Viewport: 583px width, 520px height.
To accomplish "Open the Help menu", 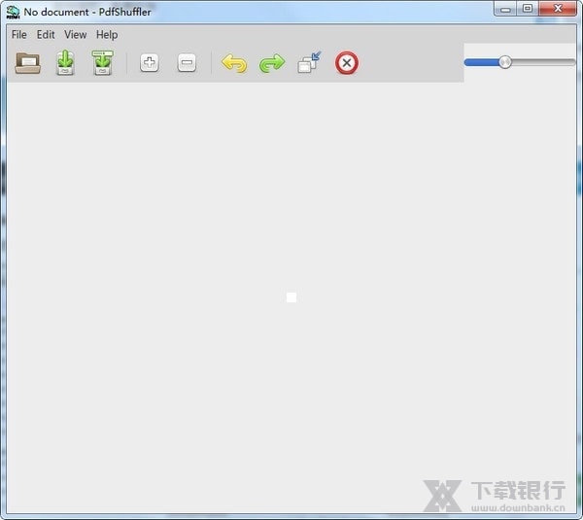I will click(x=107, y=35).
